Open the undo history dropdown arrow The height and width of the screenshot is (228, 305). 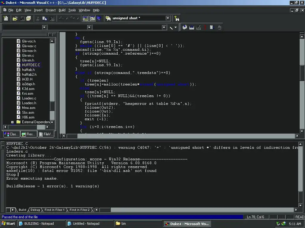(x=66, y=18)
